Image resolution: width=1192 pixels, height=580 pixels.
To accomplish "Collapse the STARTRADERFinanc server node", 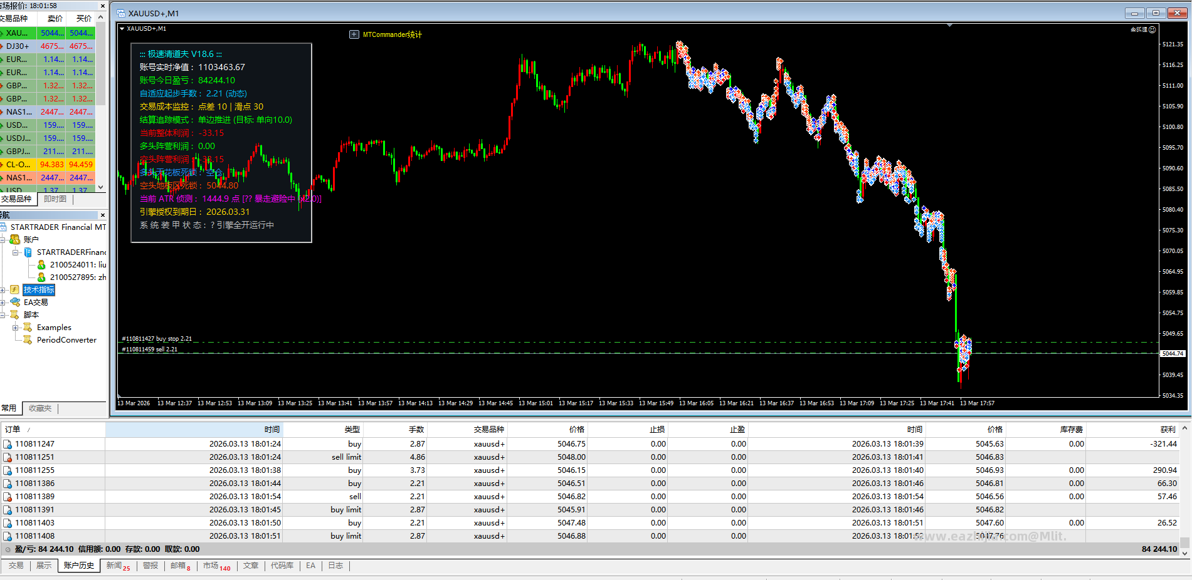I will point(16,252).
